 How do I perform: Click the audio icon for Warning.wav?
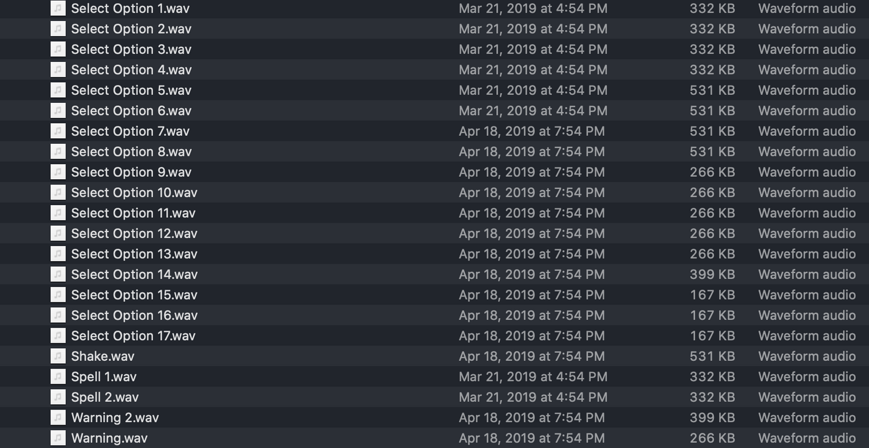[58, 438]
